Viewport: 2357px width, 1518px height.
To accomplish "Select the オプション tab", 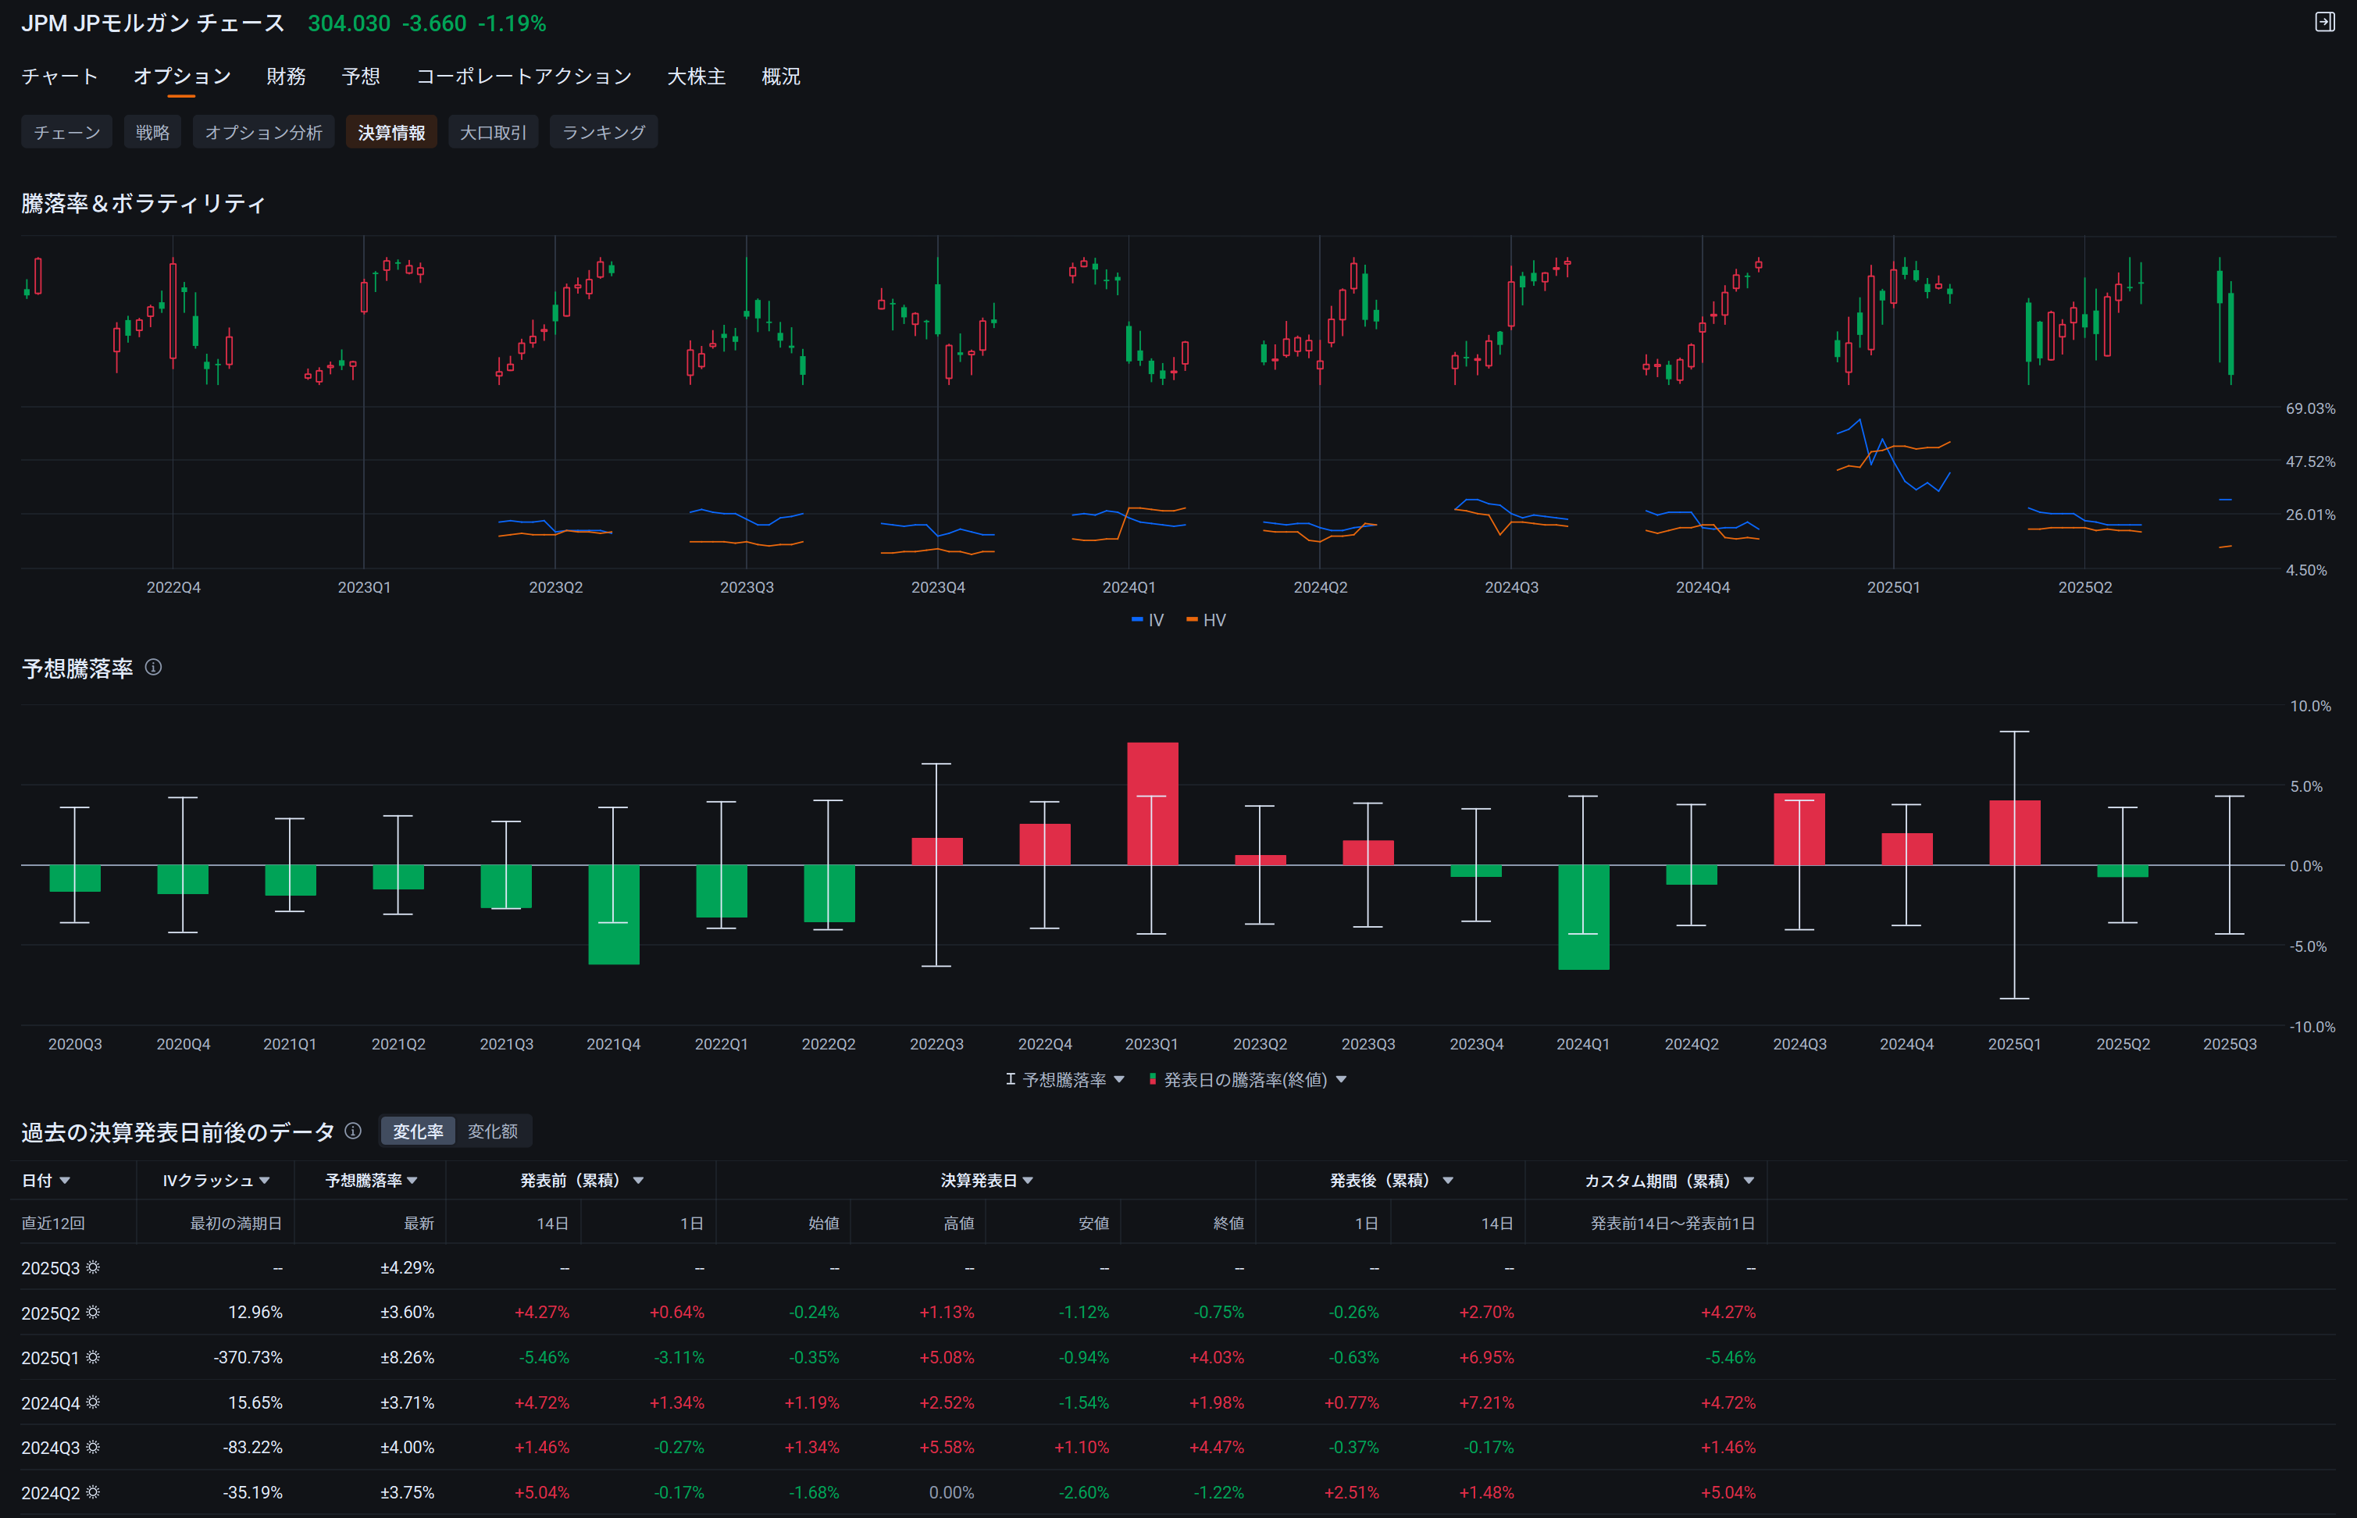I will click(181, 76).
